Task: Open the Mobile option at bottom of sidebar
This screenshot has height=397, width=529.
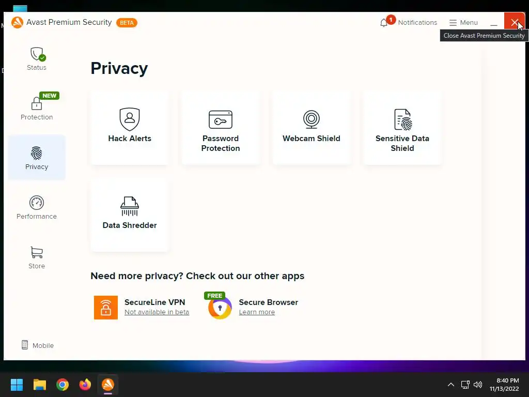Action: point(37,345)
